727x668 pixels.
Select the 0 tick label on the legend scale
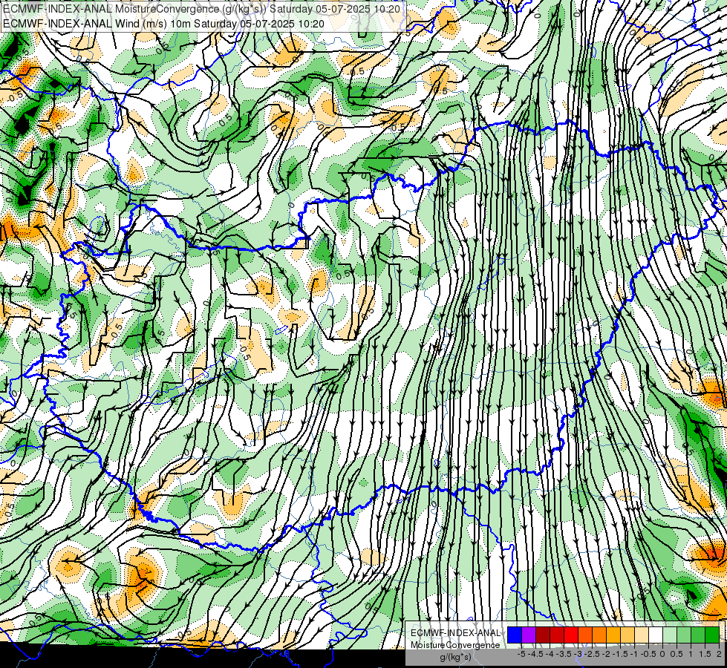tap(662, 654)
